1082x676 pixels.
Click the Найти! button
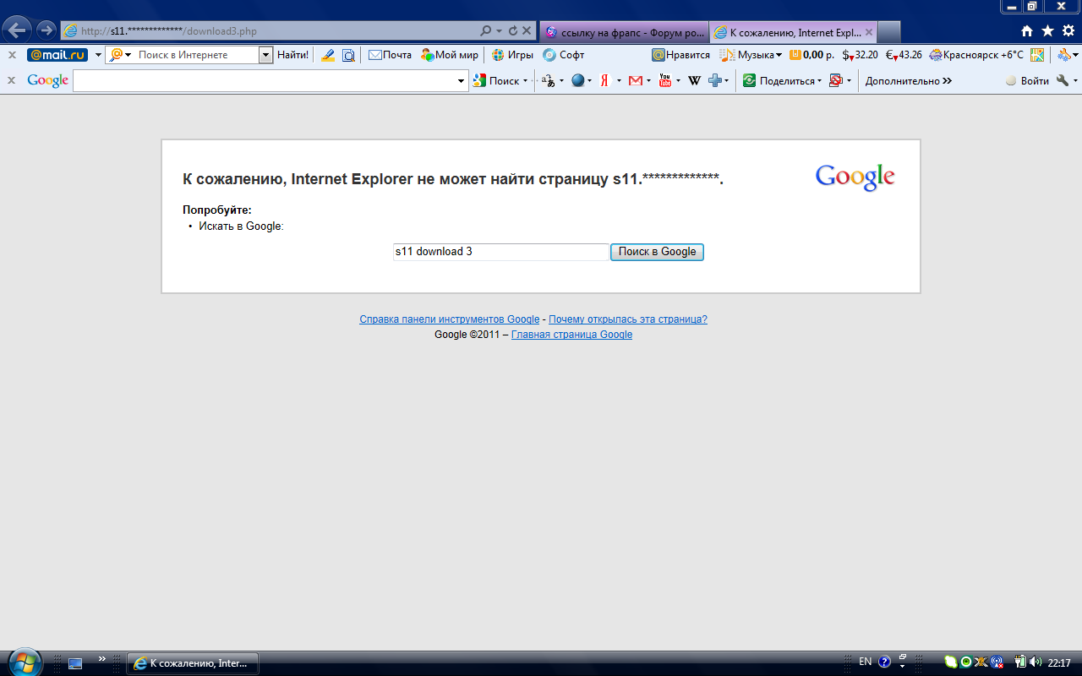[x=293, y=55]
